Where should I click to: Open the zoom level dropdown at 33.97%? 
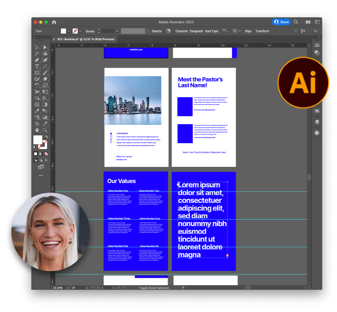[68, 288]
